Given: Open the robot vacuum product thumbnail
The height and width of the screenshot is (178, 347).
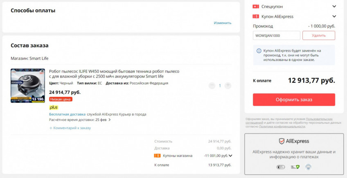Looking at the screenshot, I should click(28, 86).
